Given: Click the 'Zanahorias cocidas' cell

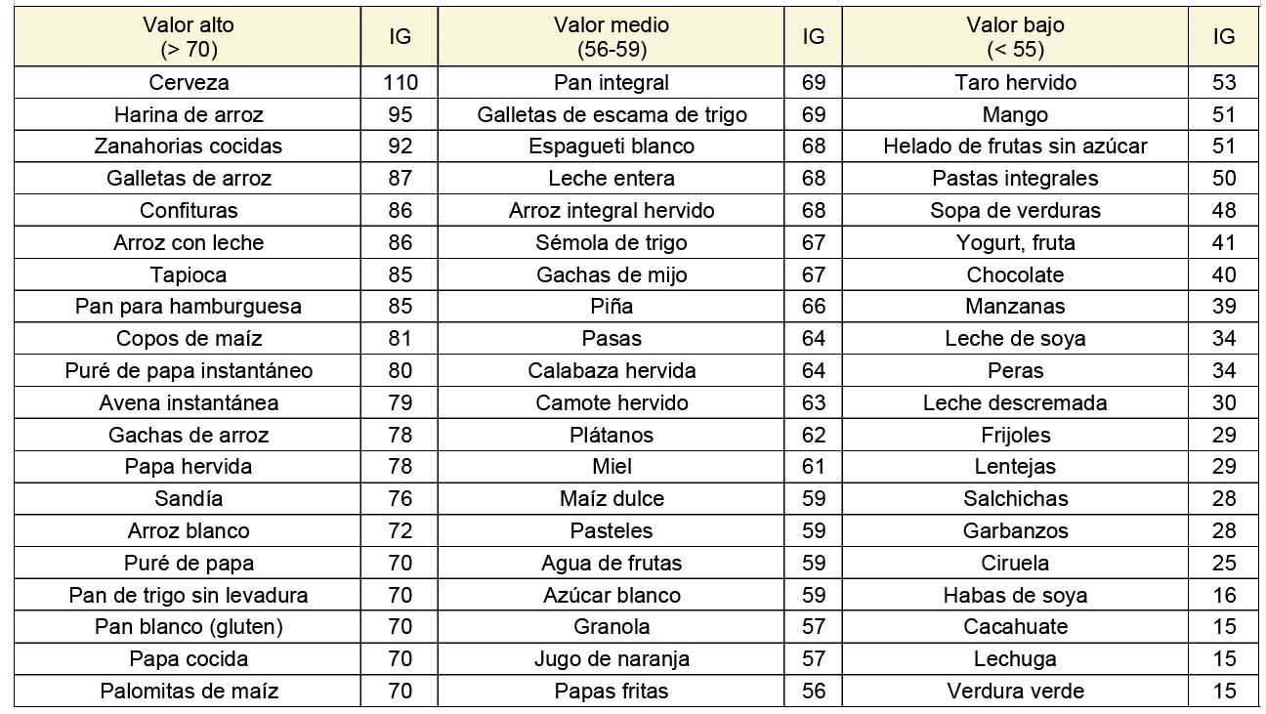Looking at the screenshot, I should 189,147.
